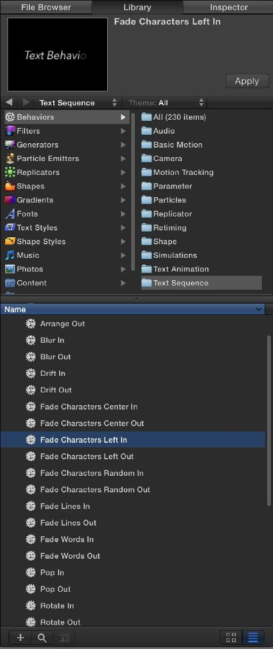Screen dimensions: 273x649
Task: Switch to icon grid view
Action: coord(231,637)
